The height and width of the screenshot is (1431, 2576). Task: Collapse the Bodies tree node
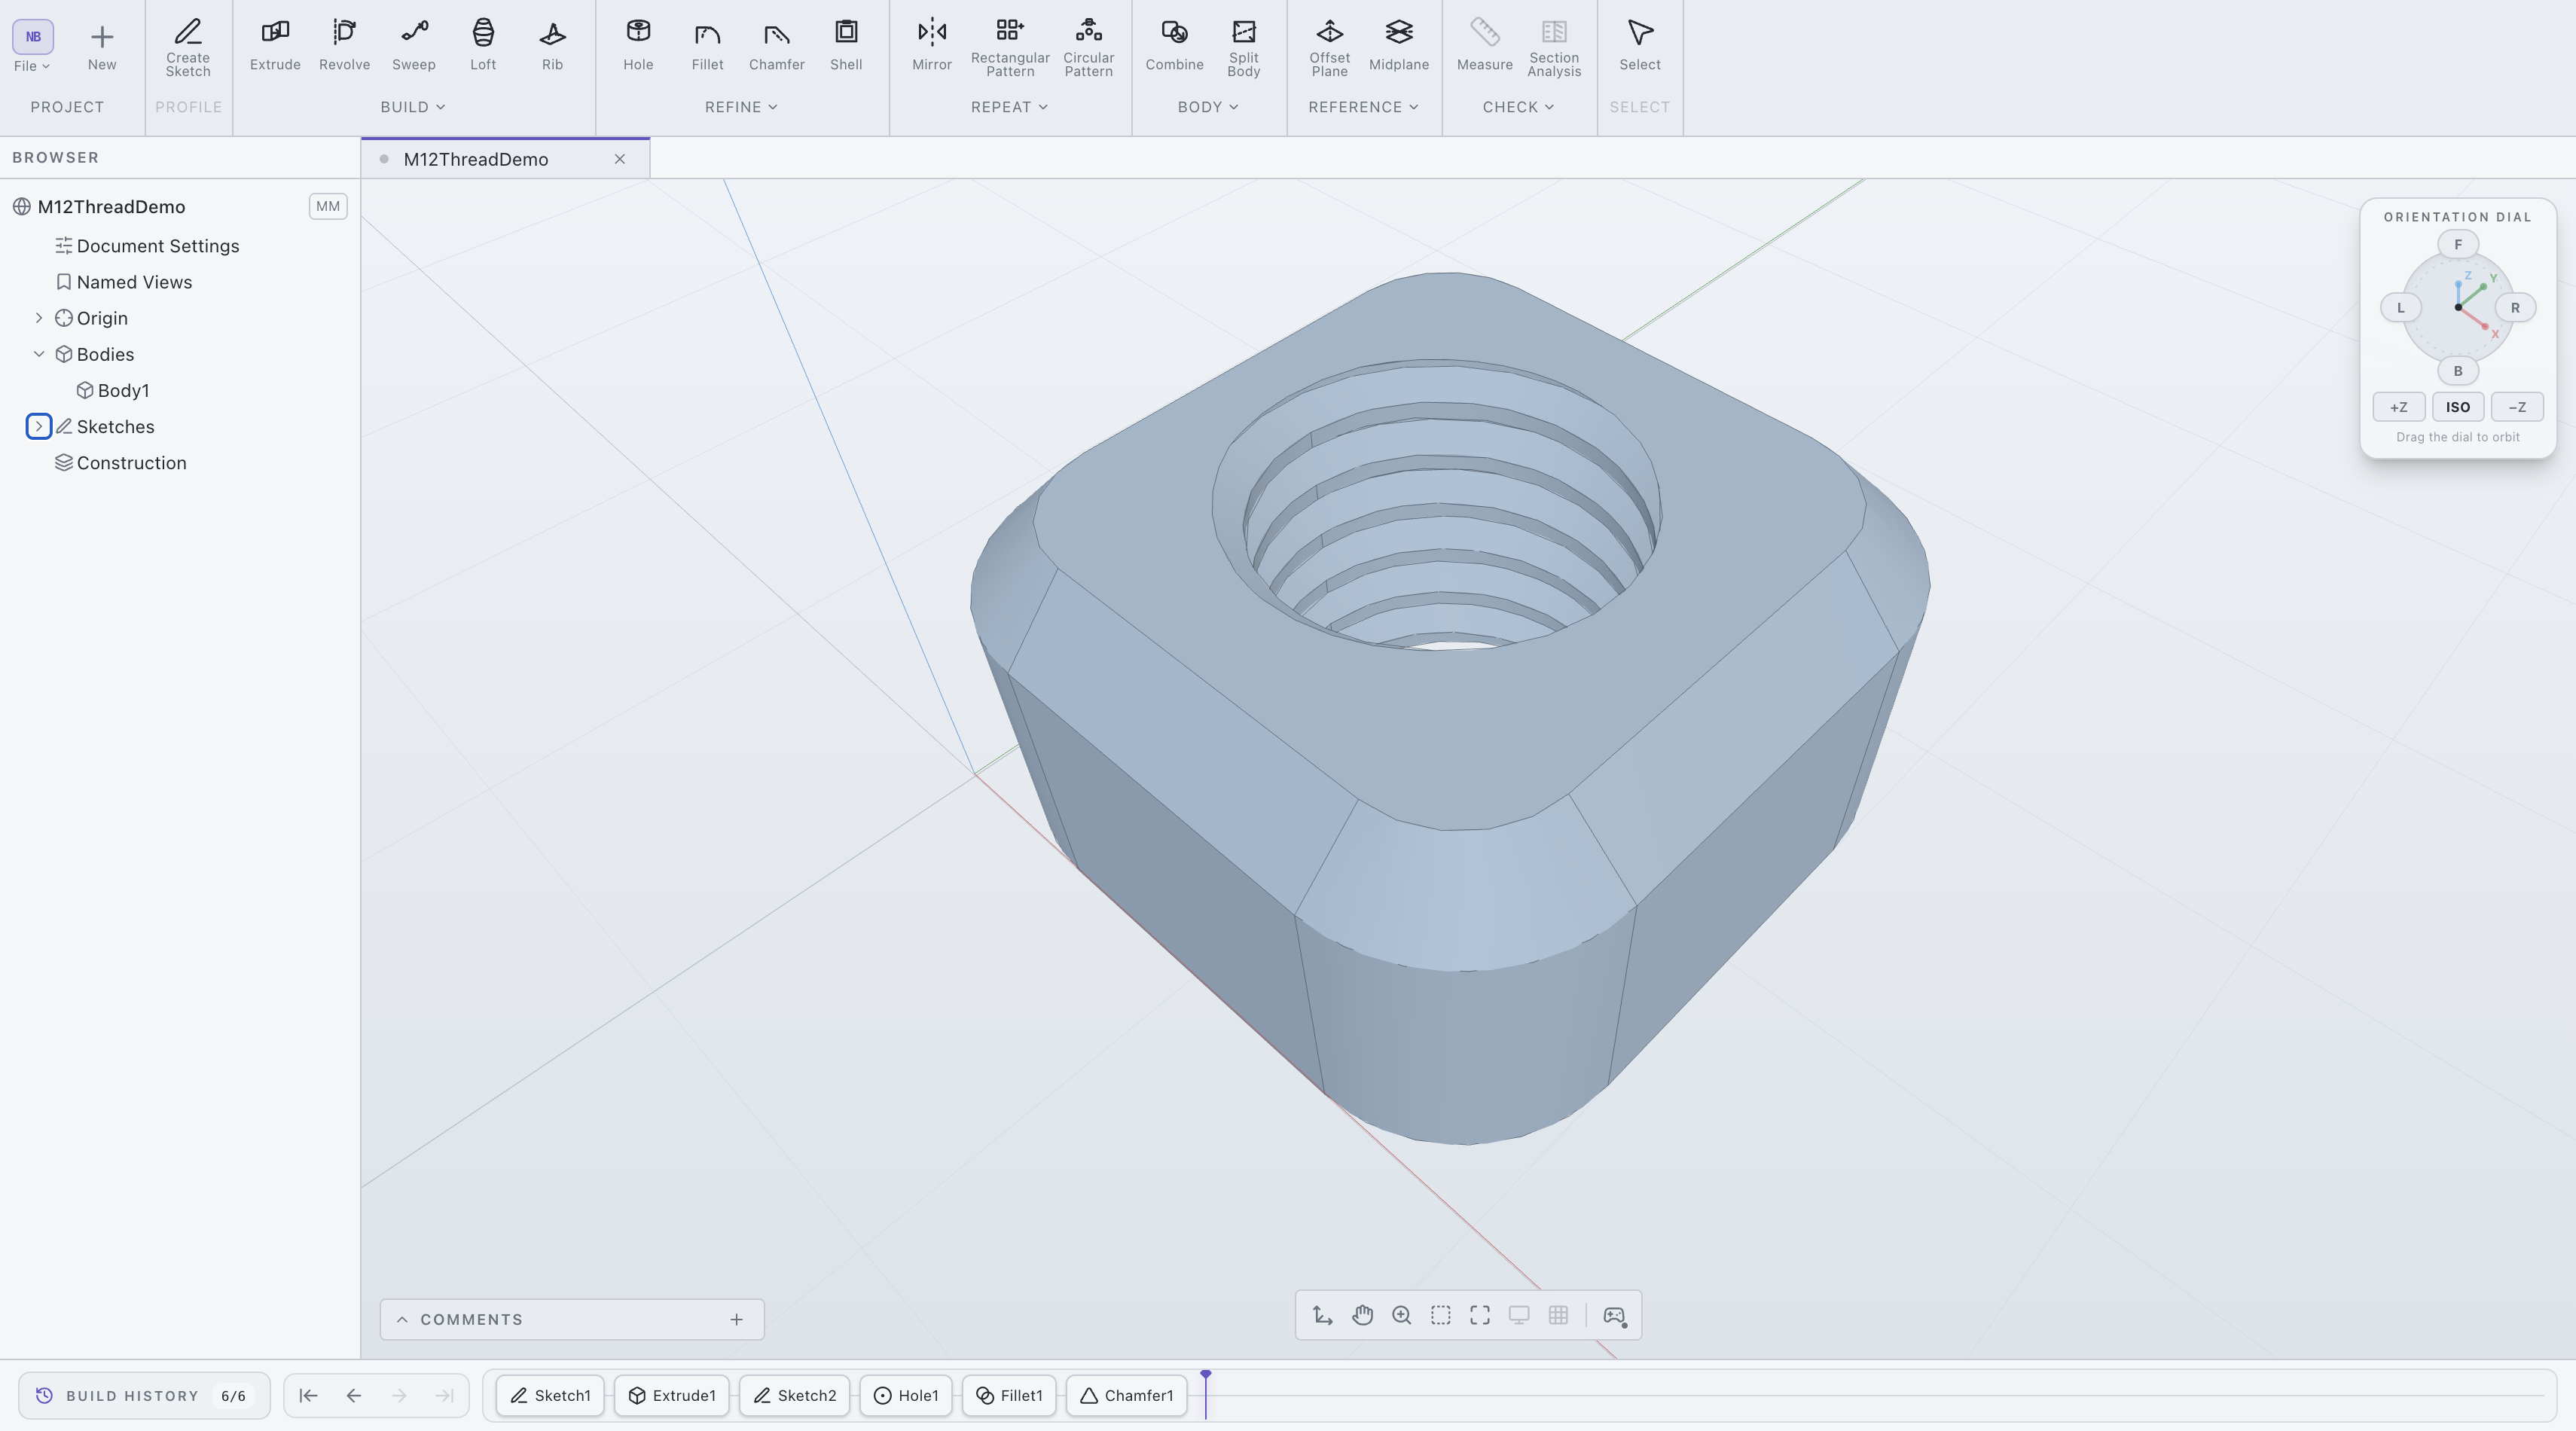tap(39, 354)
